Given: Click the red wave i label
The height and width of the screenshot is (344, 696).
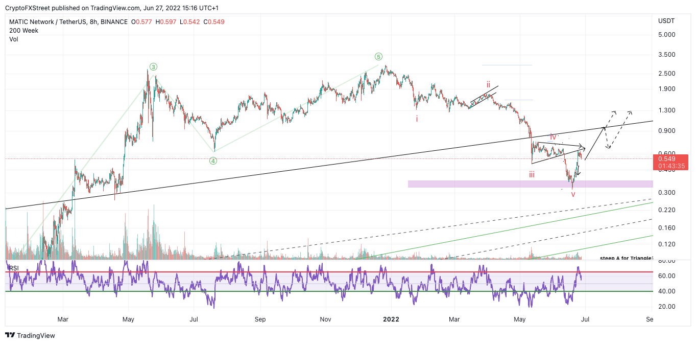Looking at the screenshot, I should [416, 119].
